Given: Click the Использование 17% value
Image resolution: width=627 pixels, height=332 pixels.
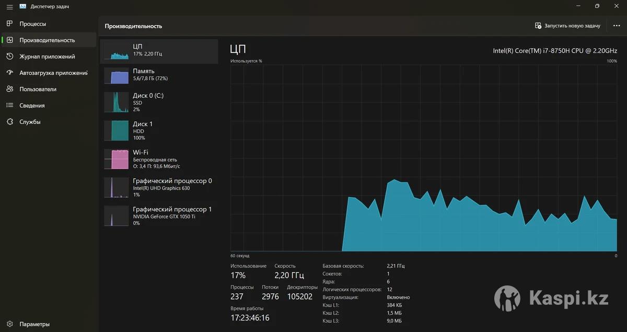Looking at the screenshot, I should click(238, 276).
